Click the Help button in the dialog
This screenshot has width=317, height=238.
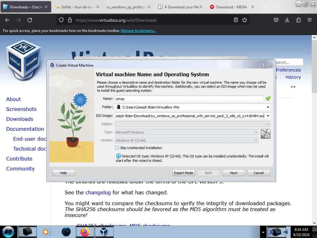tap(63, 173)
